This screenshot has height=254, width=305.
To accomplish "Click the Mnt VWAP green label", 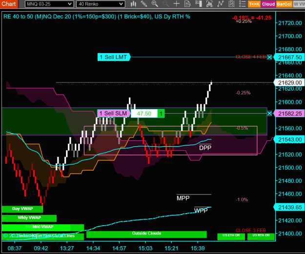I will 43,227.
